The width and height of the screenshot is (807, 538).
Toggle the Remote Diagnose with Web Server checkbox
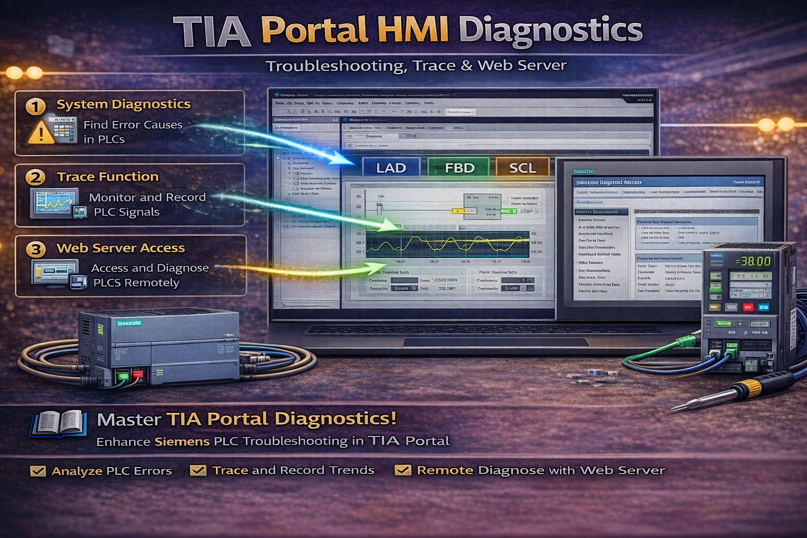pos(403,469)
